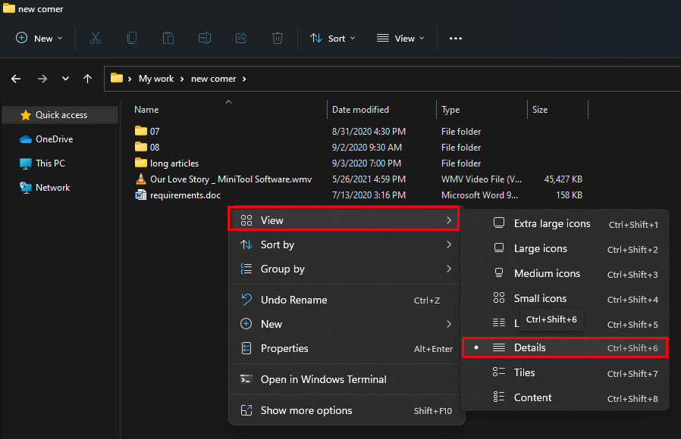Click the Extra large icons view icon
Screen dimensions: 681x439
tap(499, 223)
